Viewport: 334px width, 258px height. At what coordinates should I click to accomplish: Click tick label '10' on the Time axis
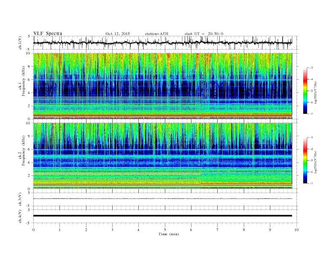(x=296, y=230)
